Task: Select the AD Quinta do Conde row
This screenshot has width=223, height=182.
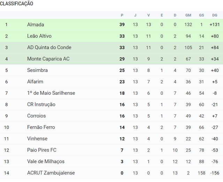Action: (111, 47)
